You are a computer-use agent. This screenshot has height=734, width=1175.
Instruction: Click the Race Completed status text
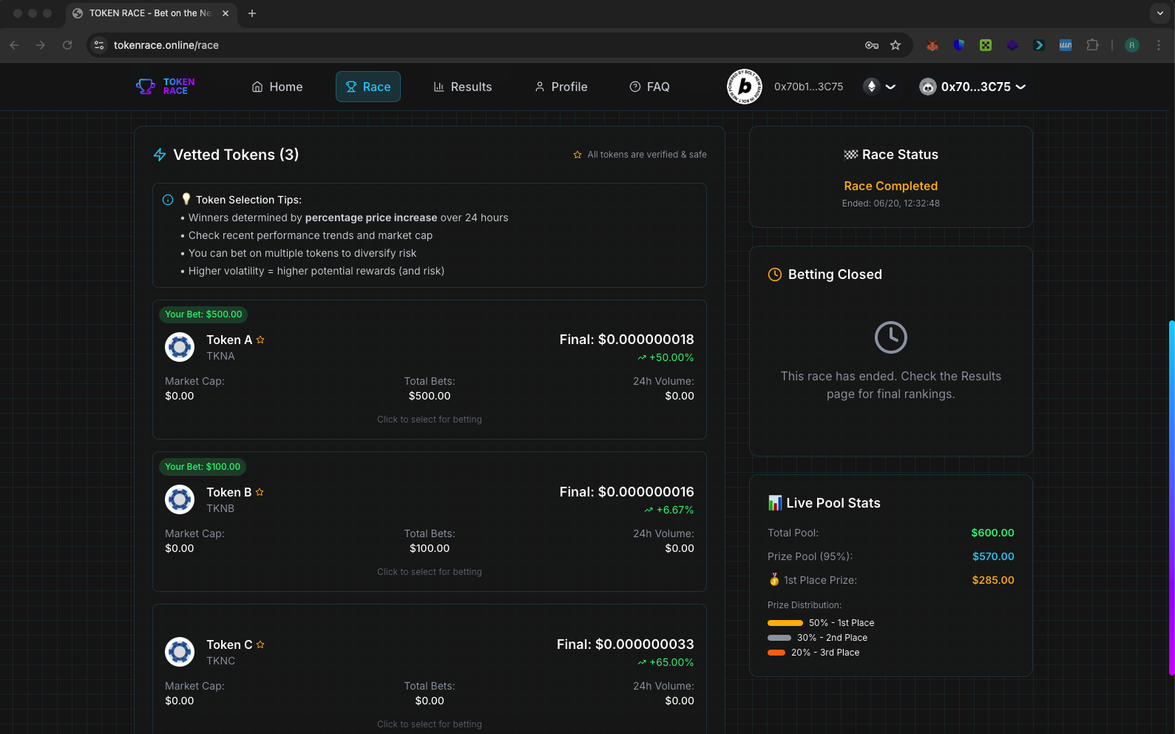pyautogui.click(x=891, y=186)
